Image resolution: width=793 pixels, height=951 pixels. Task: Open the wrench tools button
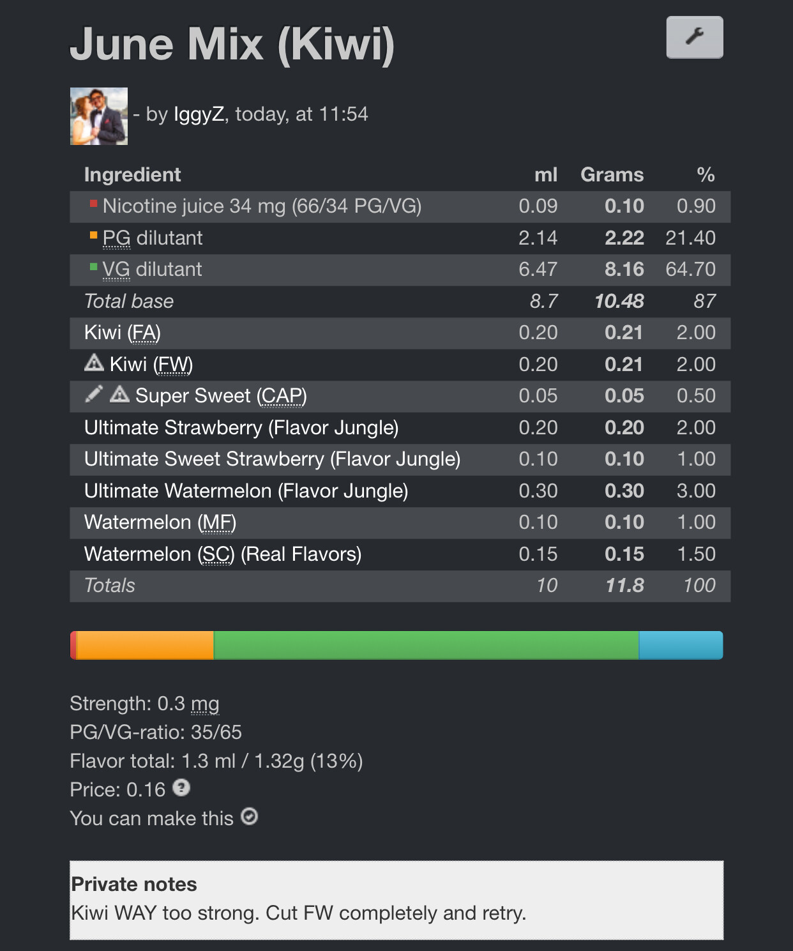695,37
